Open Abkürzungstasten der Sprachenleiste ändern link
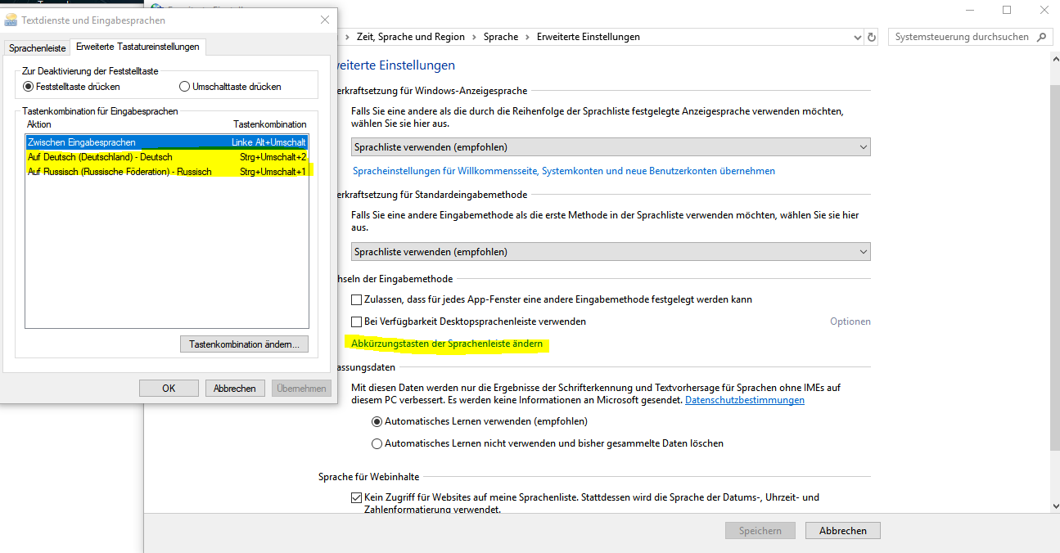This screenshot has width=1060, height=553. (x=447, y=344)
